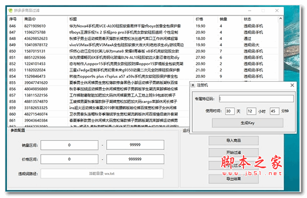Select the row with product ID 48049856869
The width and height of the screenshot is (307, 198).
(99, 89)
